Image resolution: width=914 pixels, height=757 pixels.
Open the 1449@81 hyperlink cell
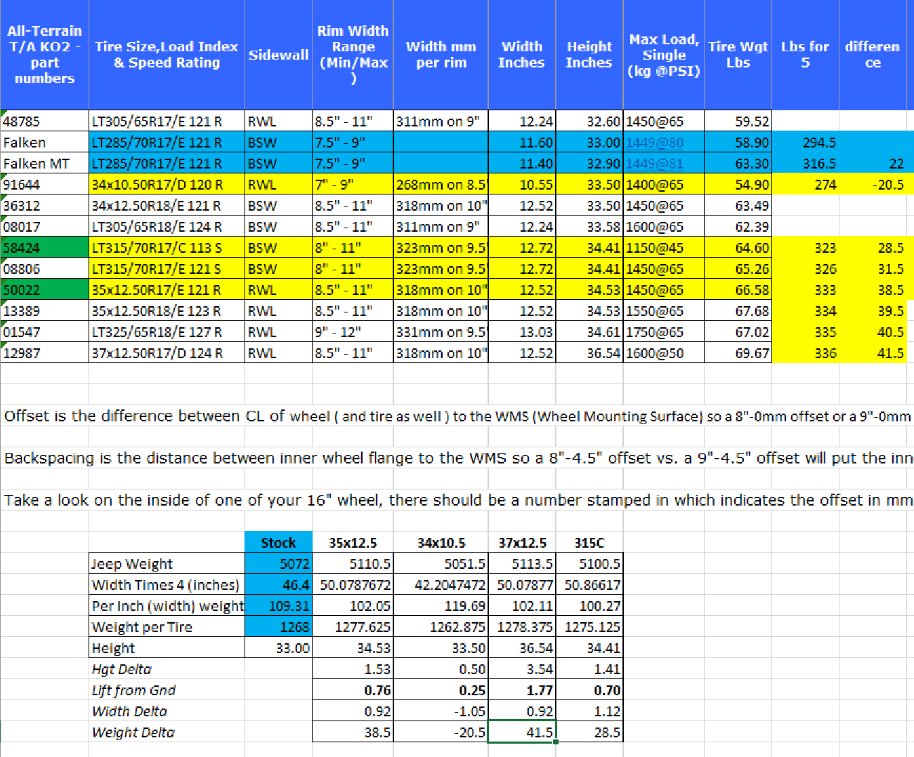(663, 164)
